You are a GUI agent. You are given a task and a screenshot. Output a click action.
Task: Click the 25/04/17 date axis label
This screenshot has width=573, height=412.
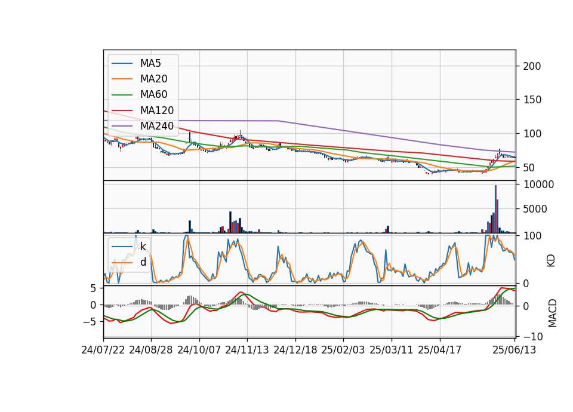tap(440, 350)
